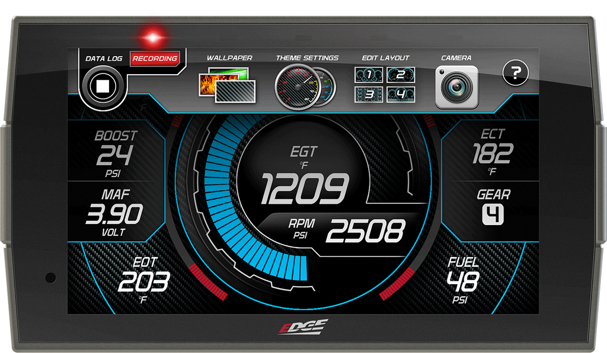607x353 pixels.
Task: Open Theme Settings gauge icon
Action: 305,88
